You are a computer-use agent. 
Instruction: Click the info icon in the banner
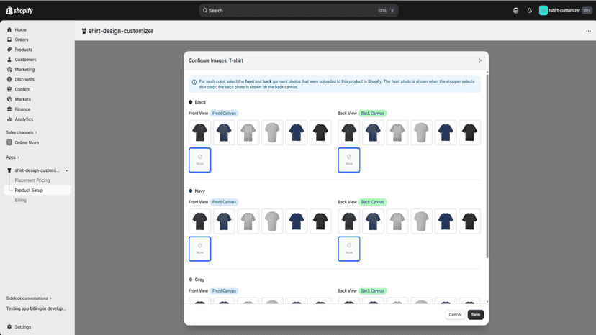194,82
